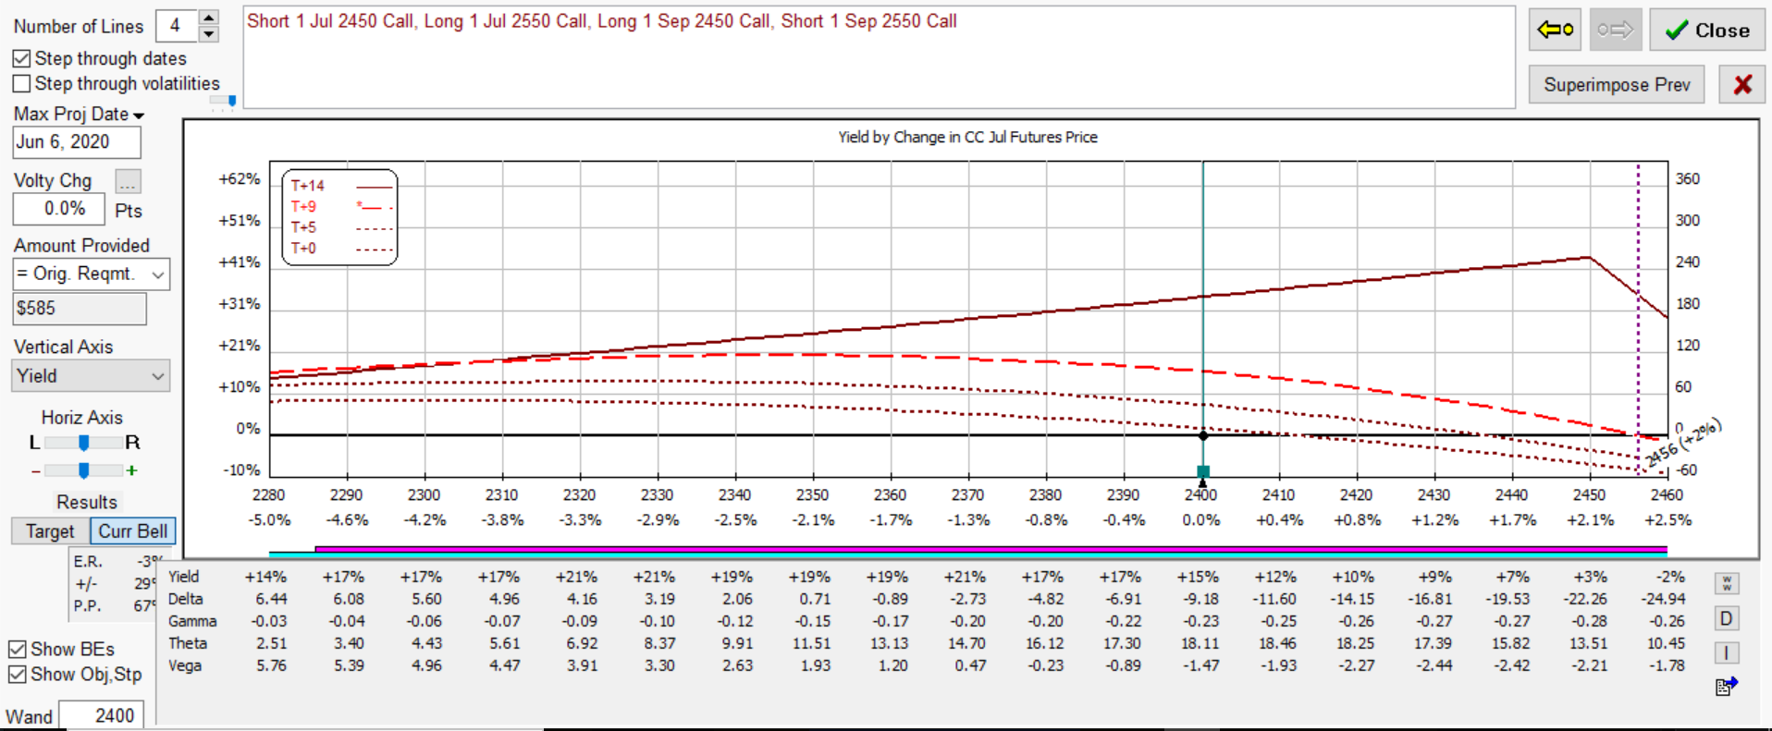Click the '+2.5%' change label on horizontal axis
The height and width of the screenshot is (731, 1772).
pyautogui.click(x=1668, y=520)
